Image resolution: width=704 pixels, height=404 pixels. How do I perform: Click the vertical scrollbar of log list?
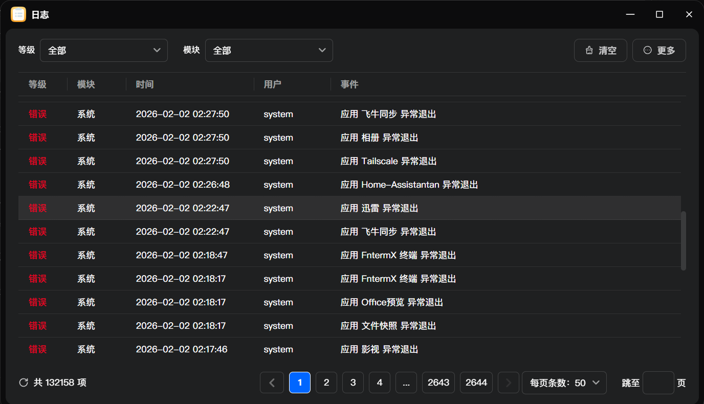pos(684,240)
